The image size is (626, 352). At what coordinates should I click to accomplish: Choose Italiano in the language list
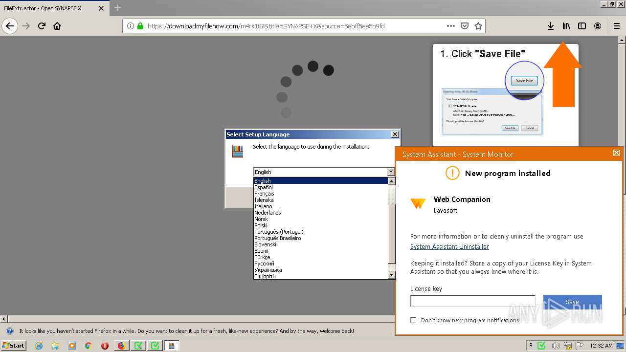[x=320, y=206]
